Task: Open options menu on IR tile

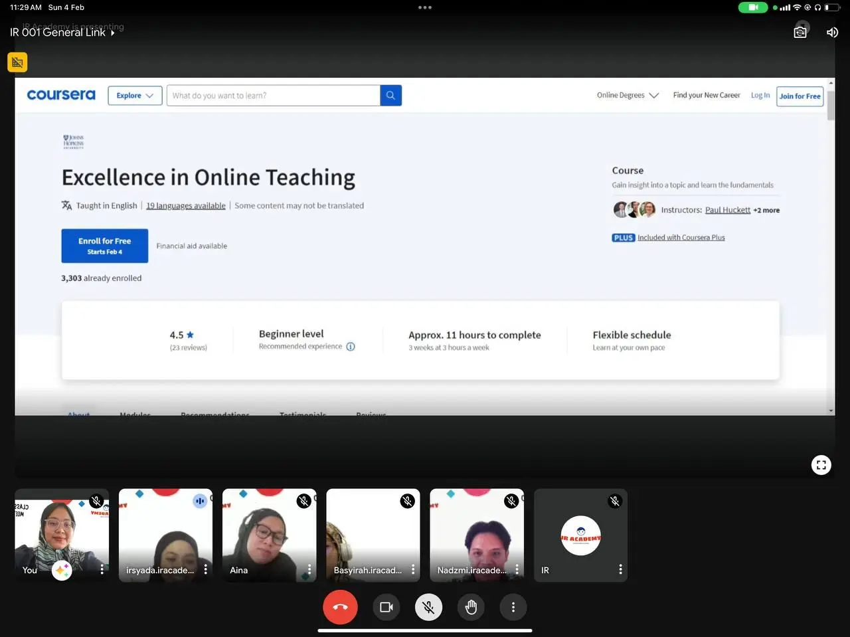Action: (x=620, y=569)
